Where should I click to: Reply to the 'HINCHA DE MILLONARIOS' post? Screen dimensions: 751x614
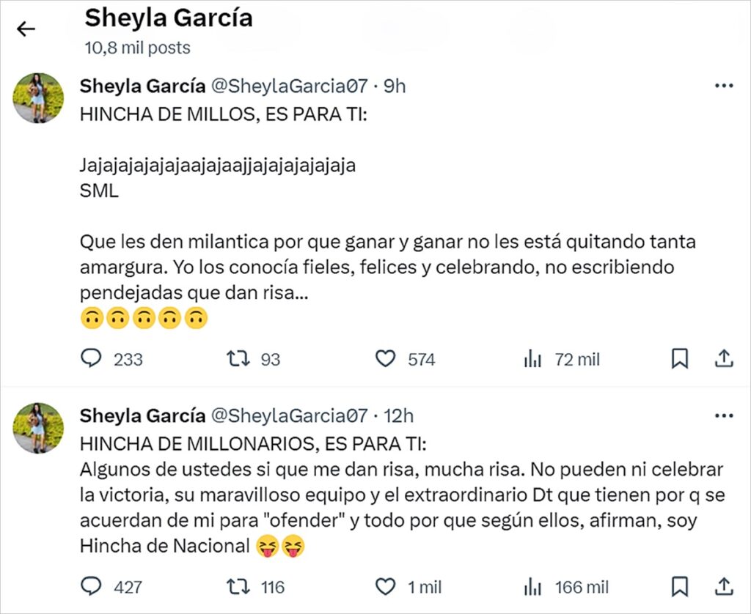[x=90, y=587]
